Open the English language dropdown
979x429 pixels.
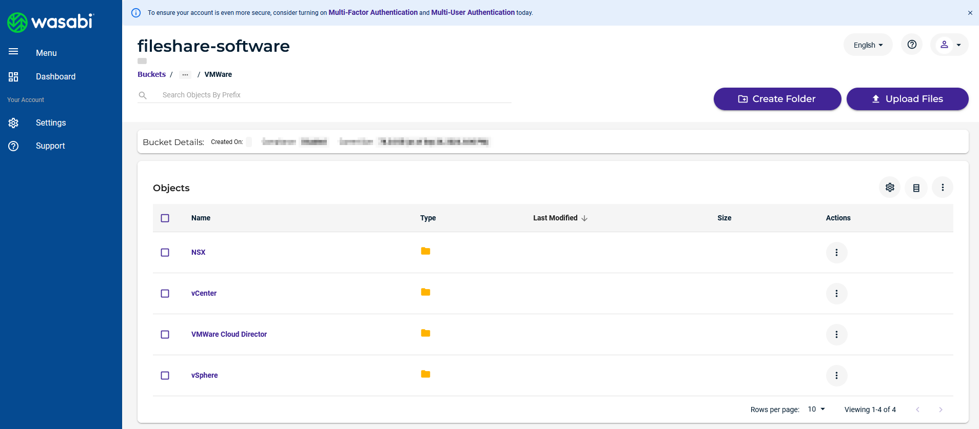pos(868,45)
